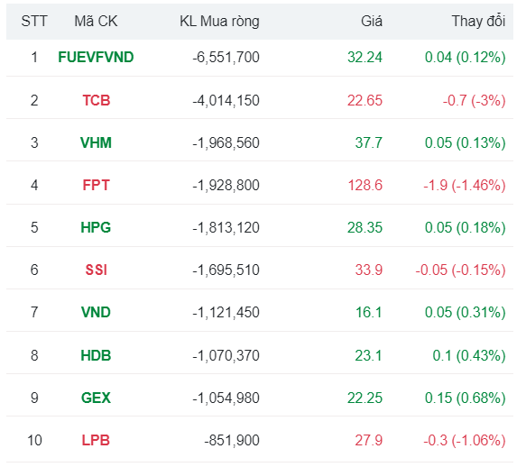Click rank number 4 in FPT row
This screenshot has height=467, width=526.
pos(34,185)
